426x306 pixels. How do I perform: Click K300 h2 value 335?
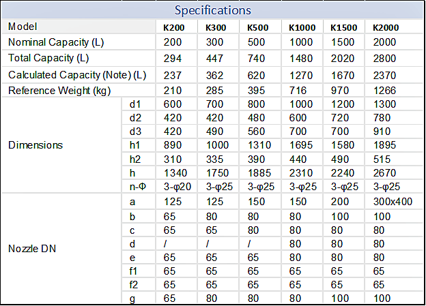coord(214,159)
